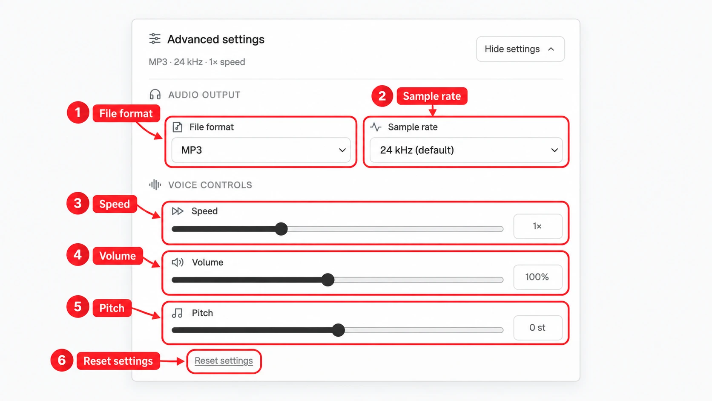Click the VOICE CONTROLS section label

[x=210, y=185]
